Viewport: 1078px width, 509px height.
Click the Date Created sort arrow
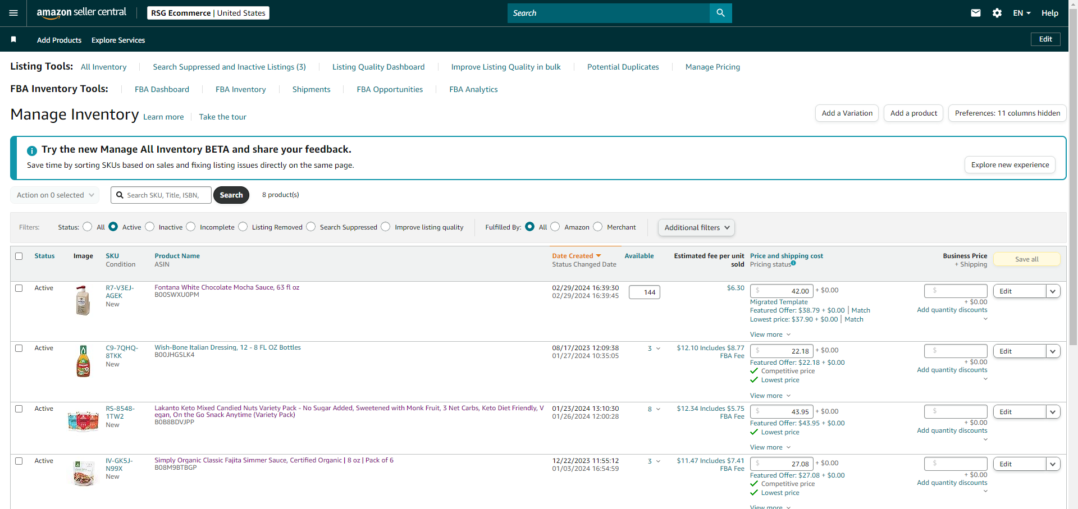tap(599, 256)
